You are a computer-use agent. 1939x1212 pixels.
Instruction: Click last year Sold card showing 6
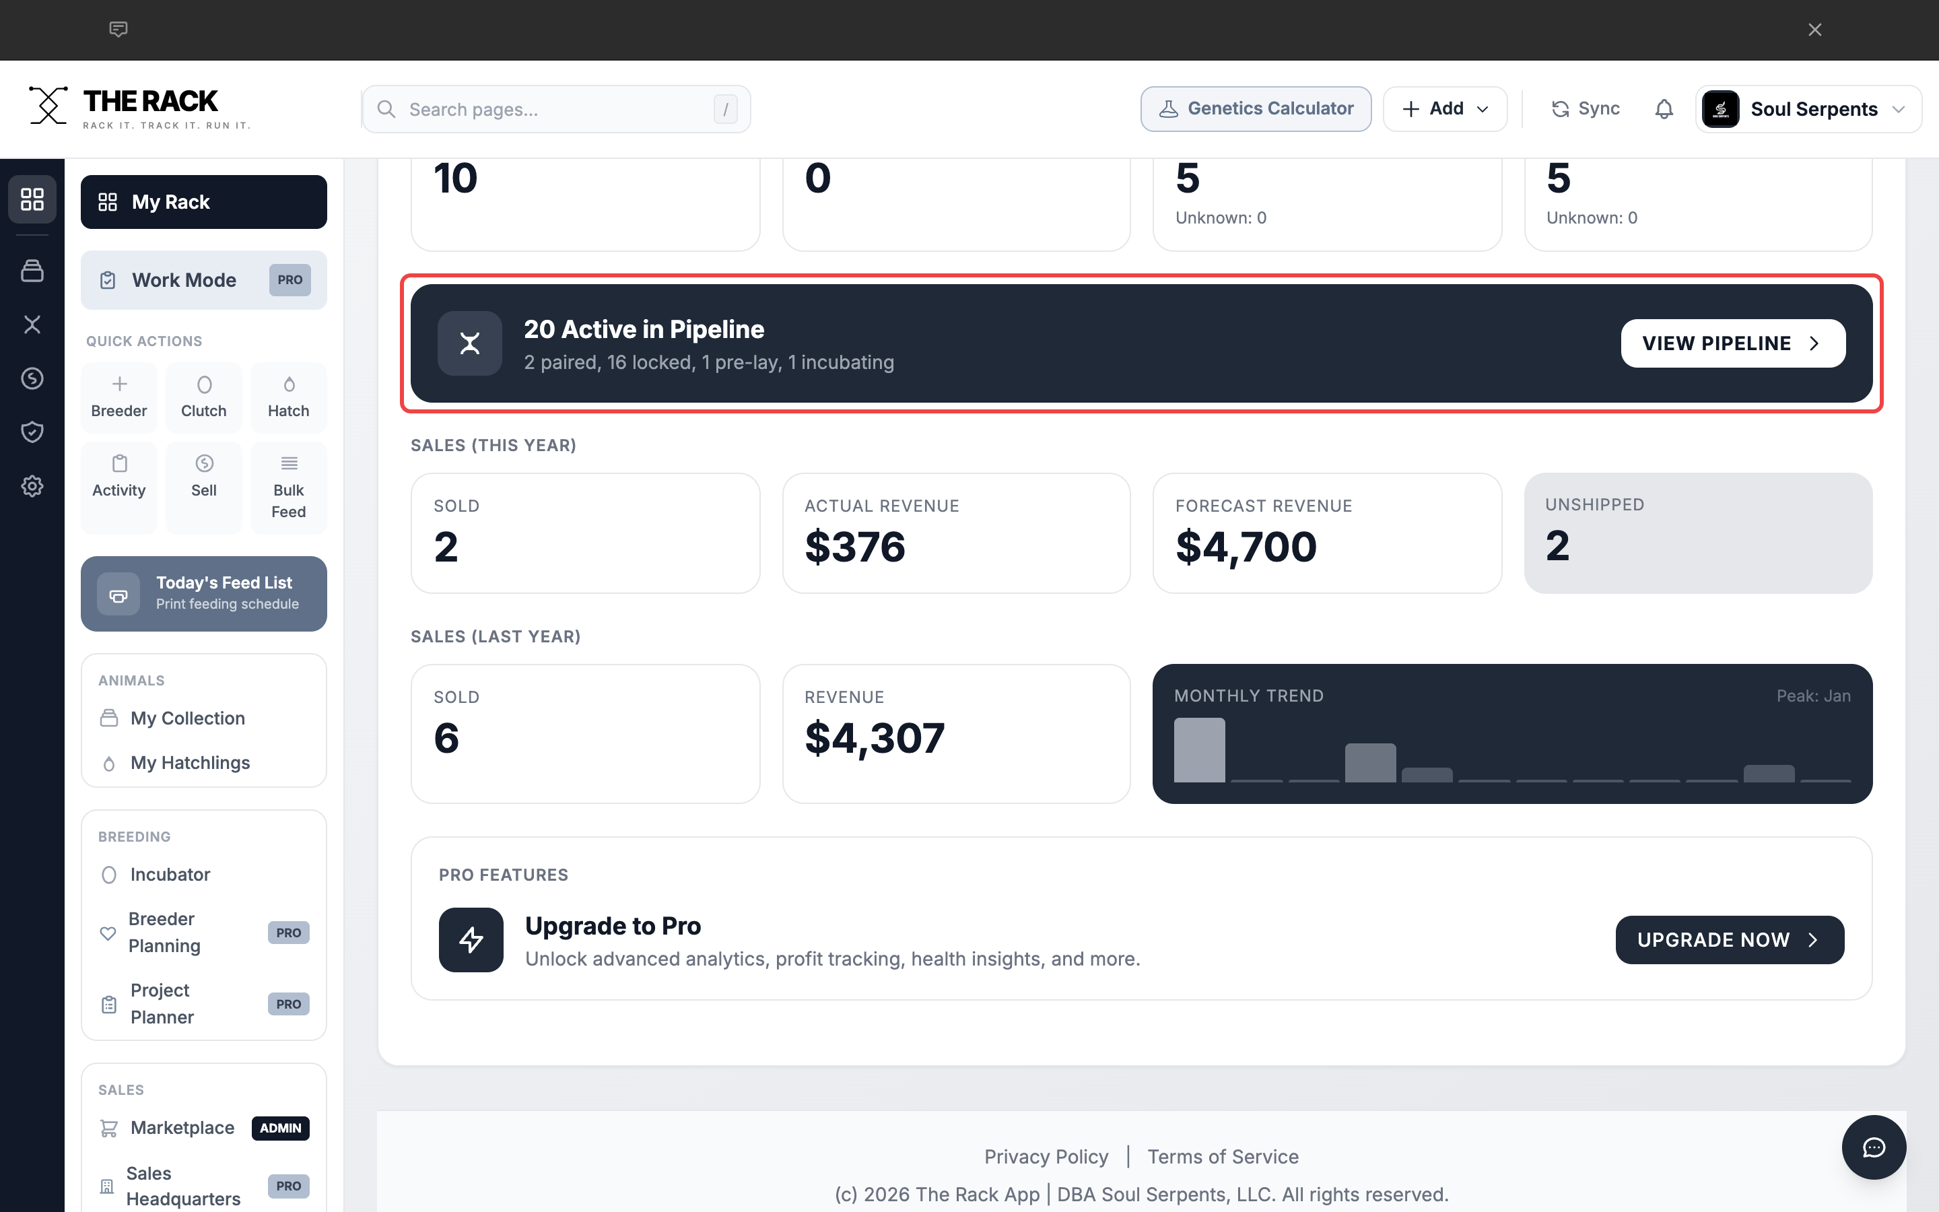585,733
